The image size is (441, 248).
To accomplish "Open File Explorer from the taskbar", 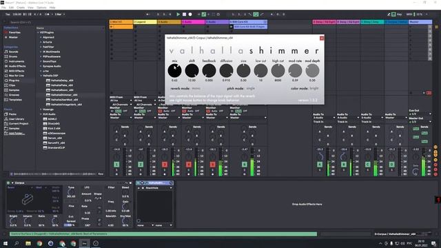I will (28, 243).
